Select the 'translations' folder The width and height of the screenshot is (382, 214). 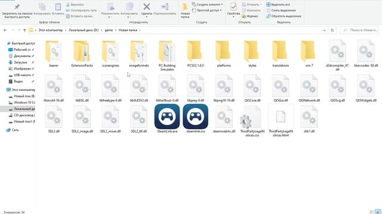(281, 54)
